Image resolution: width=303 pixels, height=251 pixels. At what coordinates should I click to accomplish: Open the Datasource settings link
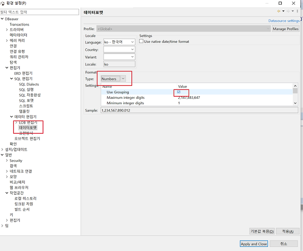(284, 21)
